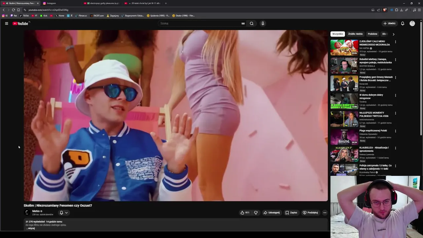Open KLAUDELIZA Aktualizacja video thumbnail
Image resolution: width=423 pixels, height=238 pixels.
pos(344,154)
